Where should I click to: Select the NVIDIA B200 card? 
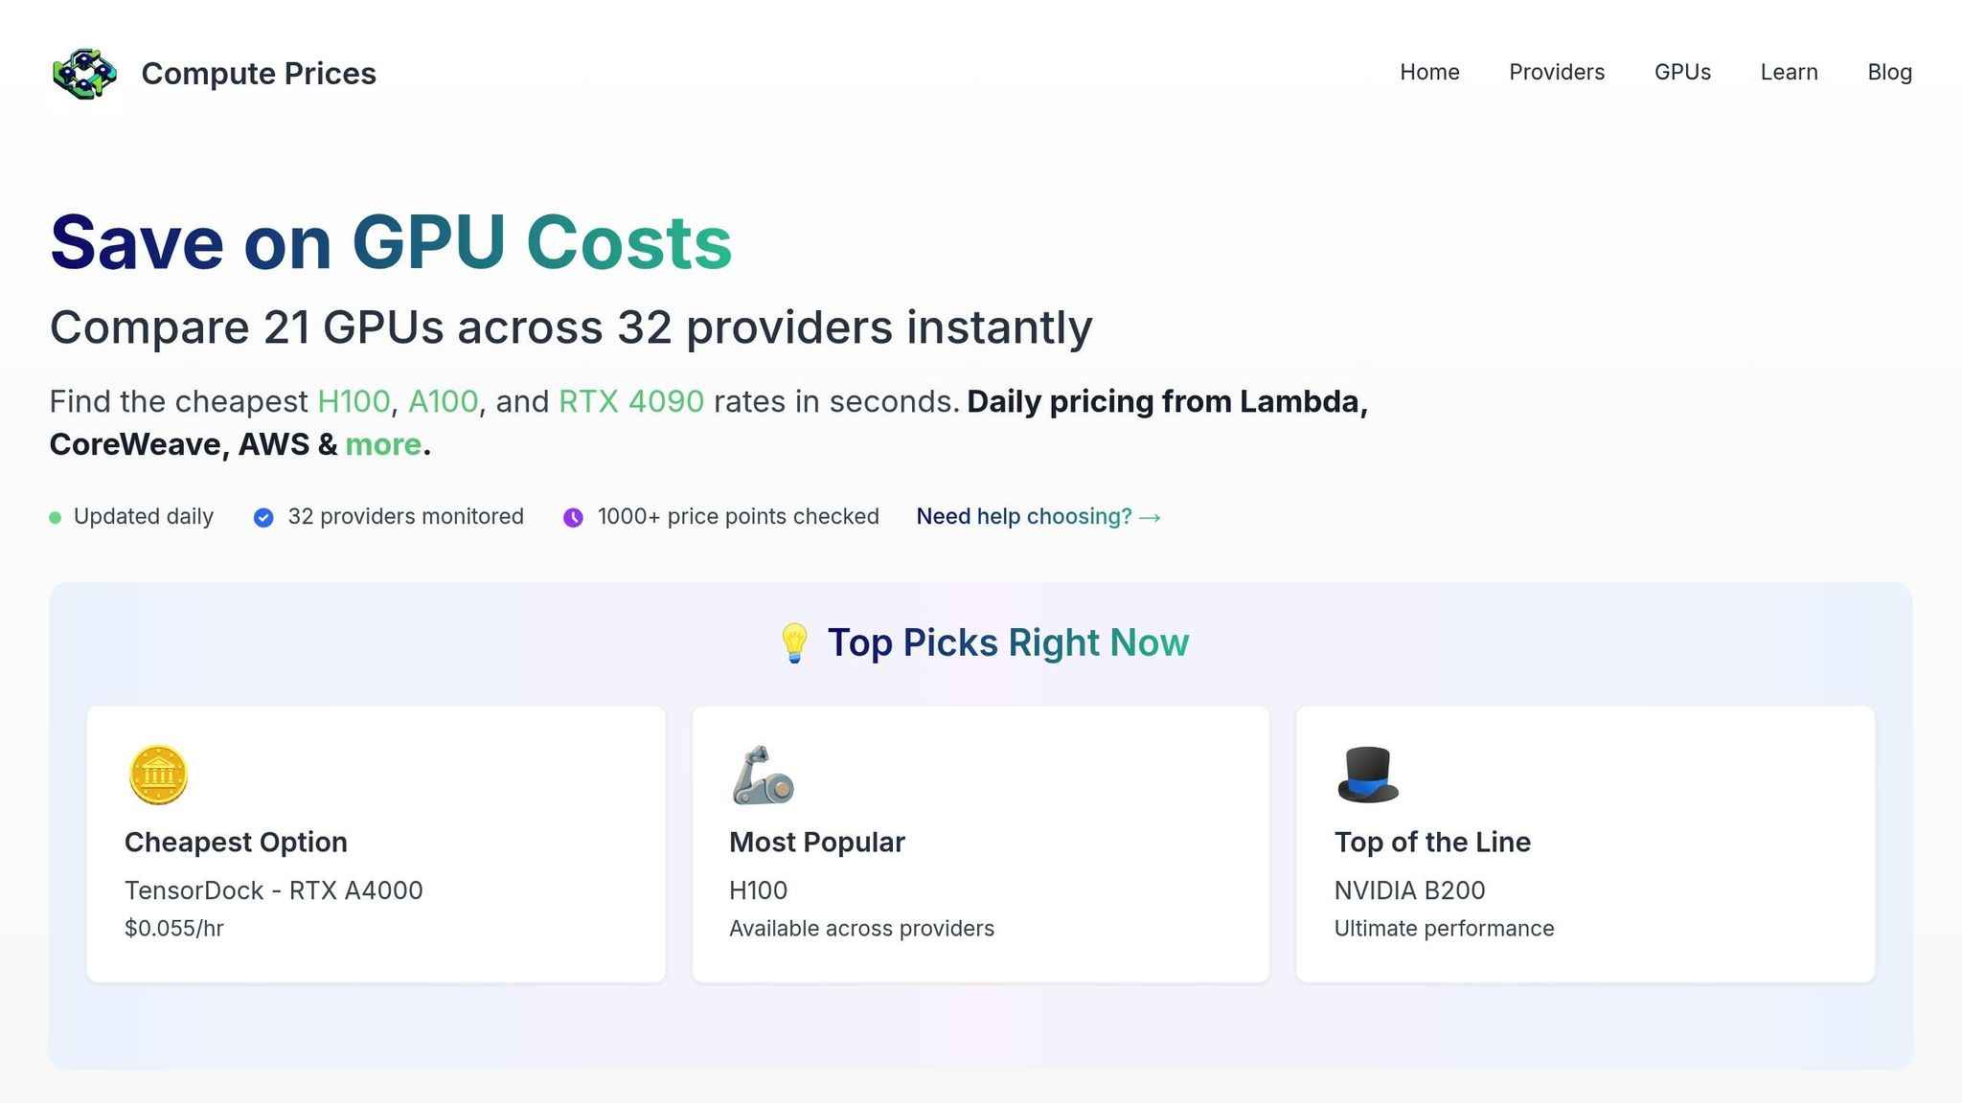(1585, 843)
